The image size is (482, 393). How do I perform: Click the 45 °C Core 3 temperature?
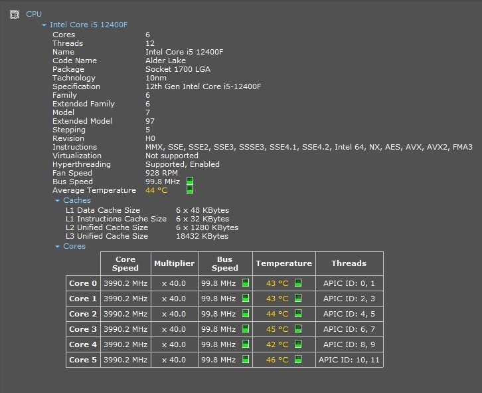click(x=278, y=329)
